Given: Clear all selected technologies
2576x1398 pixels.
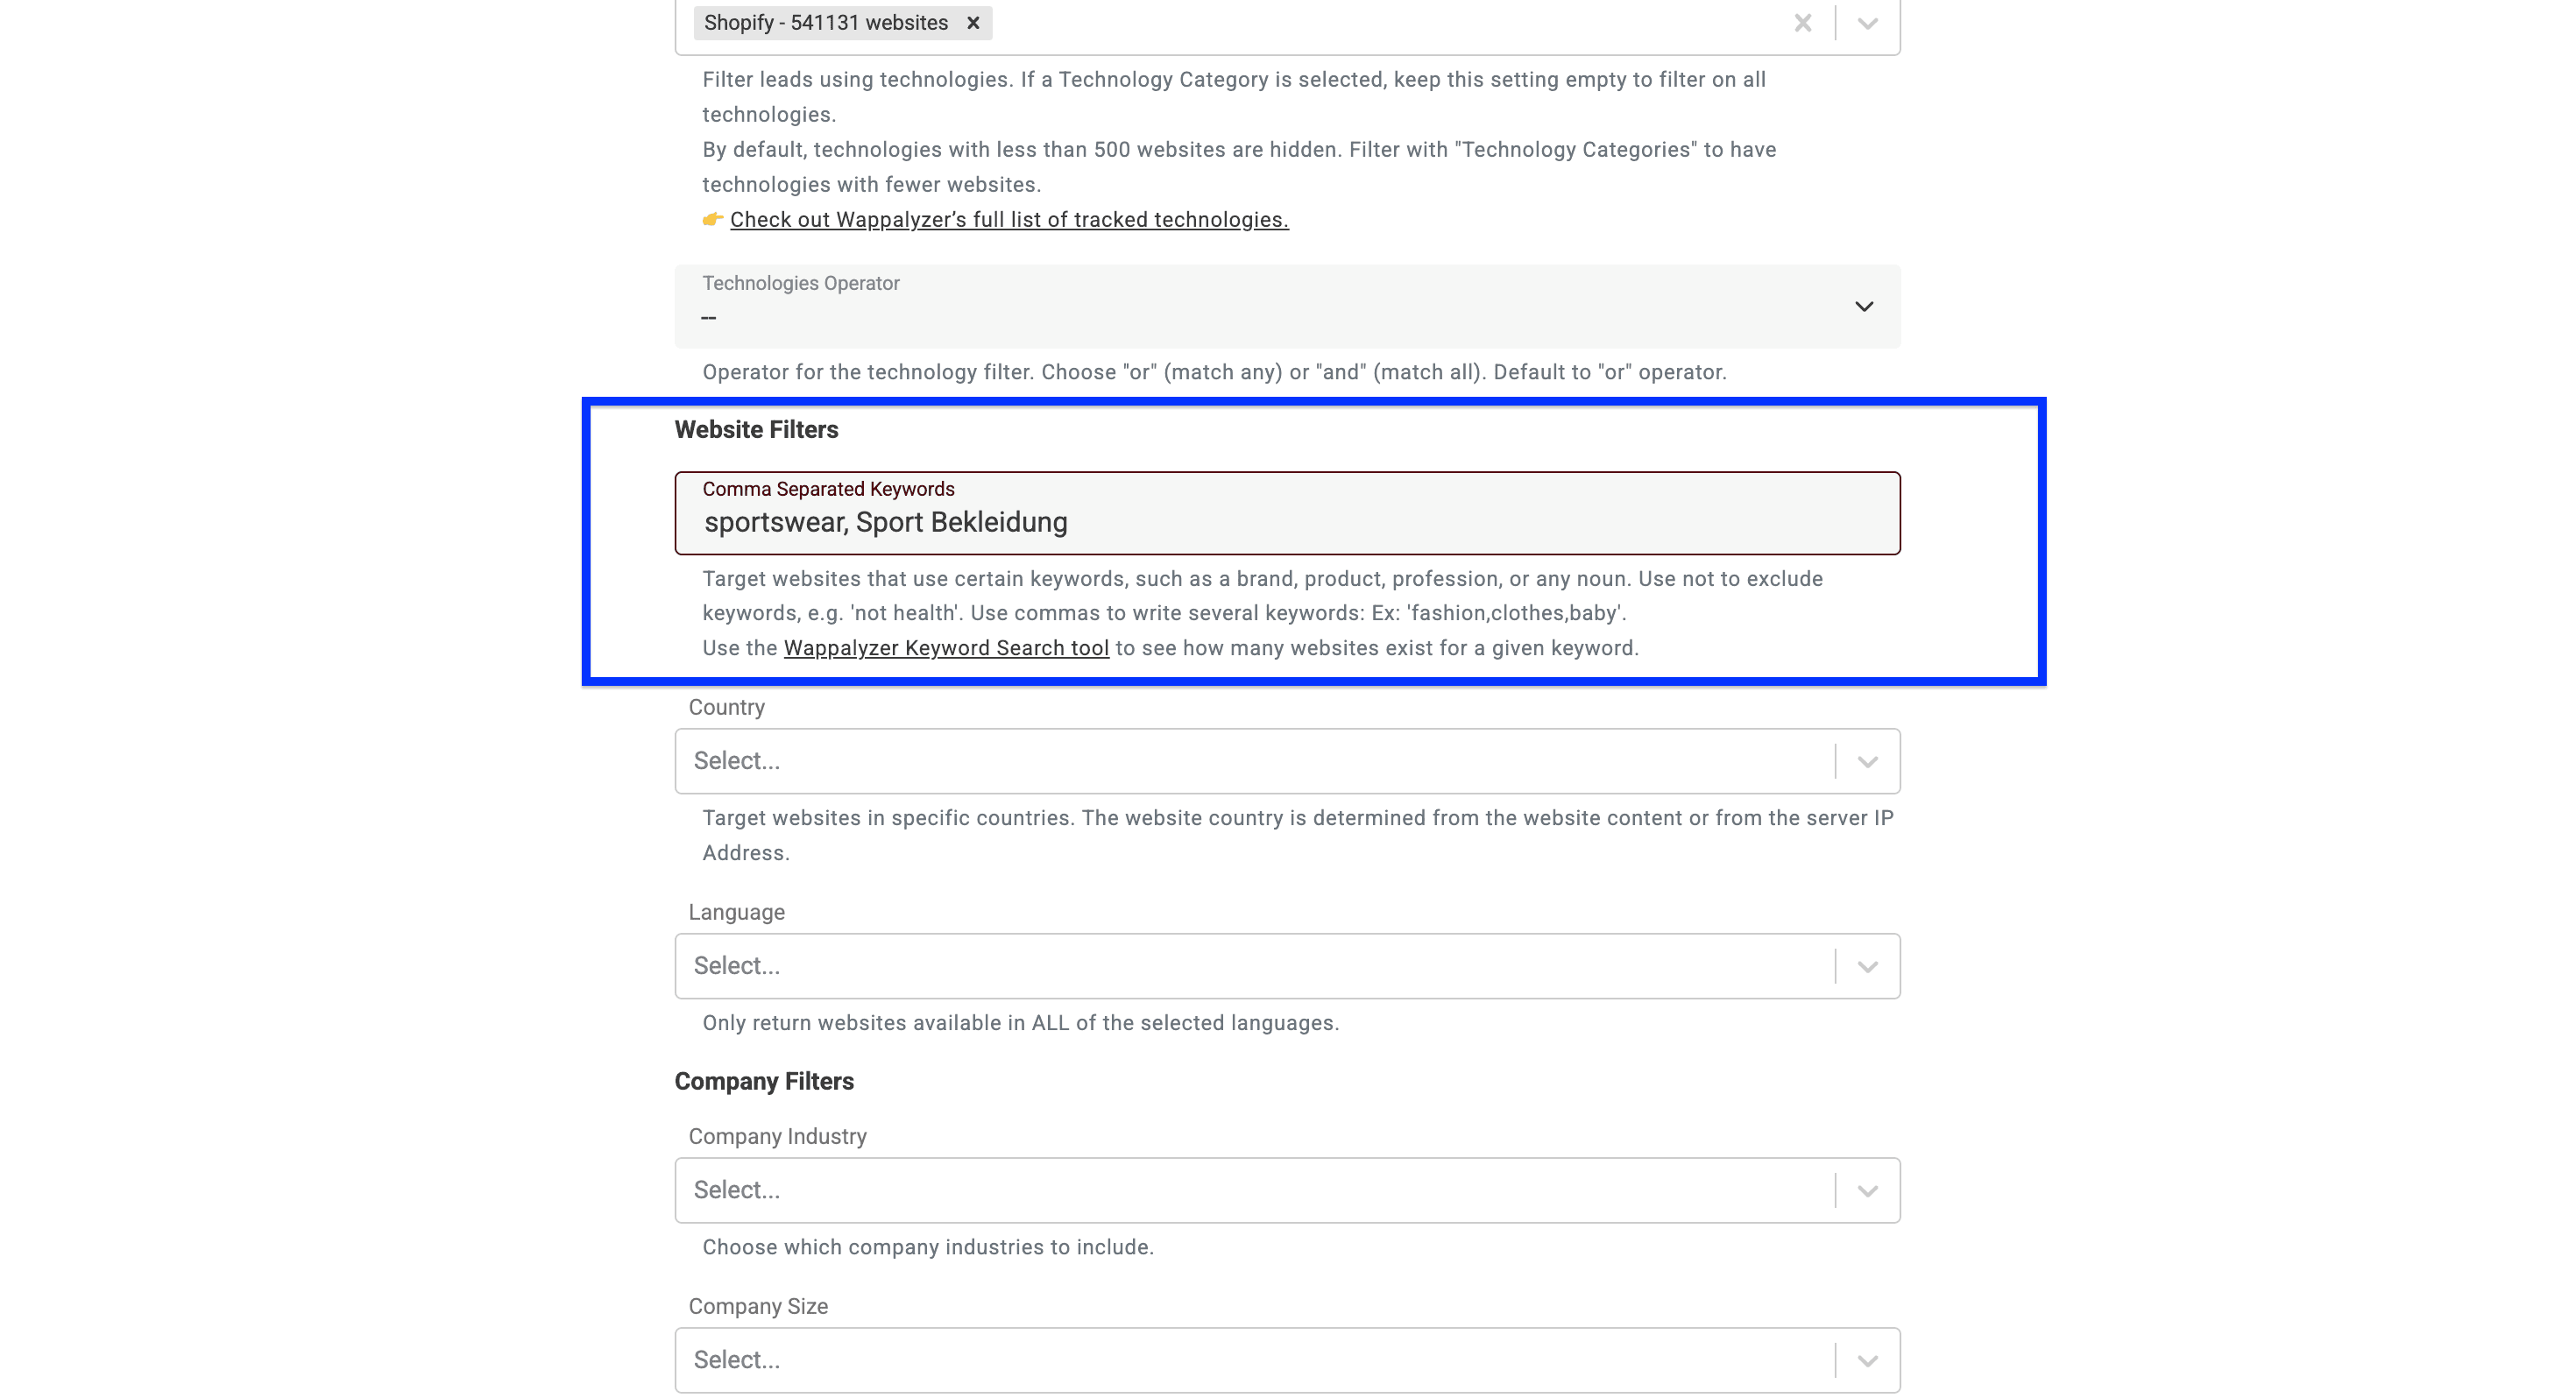Looking at the screenshot, I should point(1803,22).
